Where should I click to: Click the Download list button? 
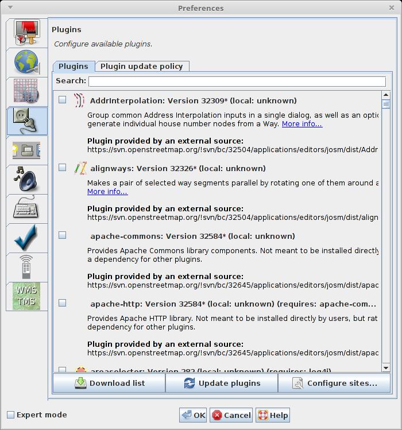109,383
